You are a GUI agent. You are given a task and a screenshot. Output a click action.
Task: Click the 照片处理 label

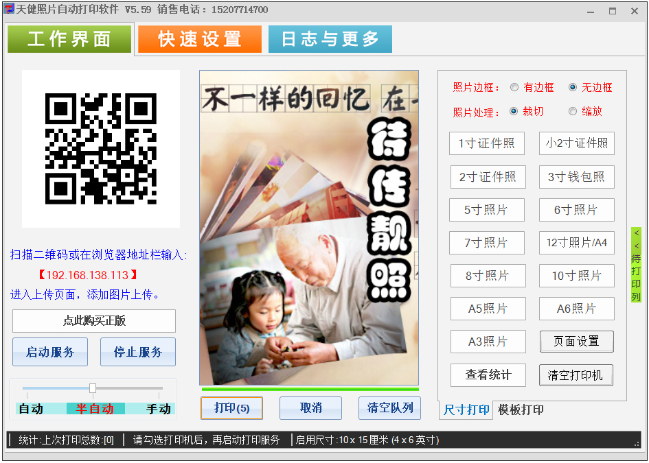(x=477, y=112)
